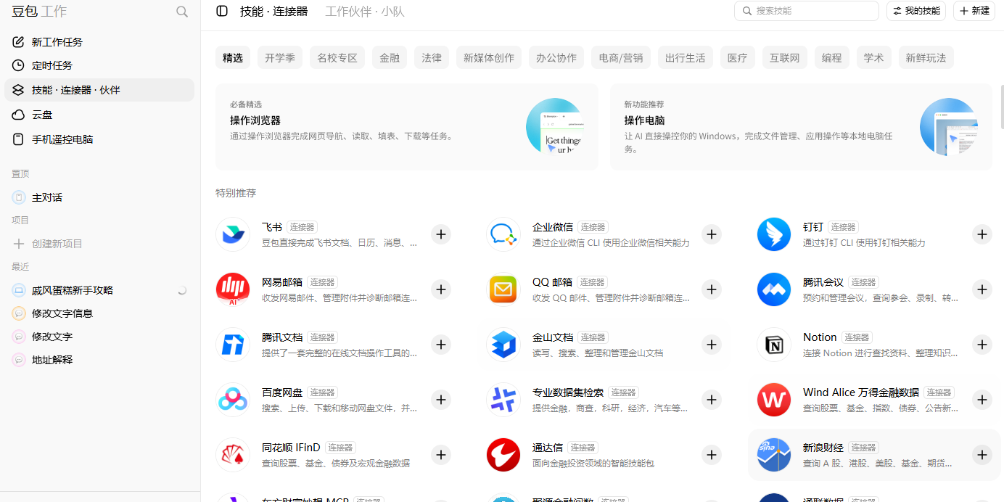Open 云盘 in the sidebar
This screenshot has height=502, width=1004.
pos(99,115)
